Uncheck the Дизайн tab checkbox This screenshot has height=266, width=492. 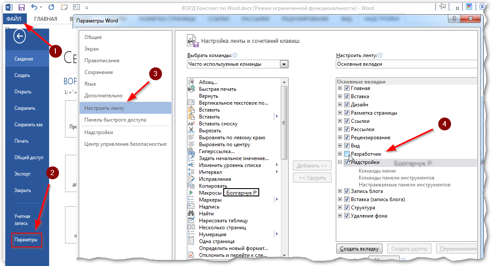point(347,105)
